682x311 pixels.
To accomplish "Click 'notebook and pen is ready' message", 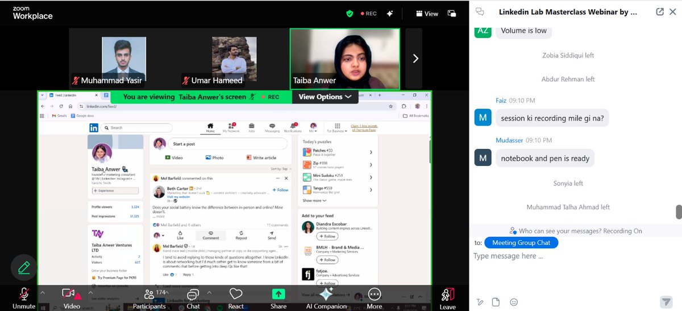I will tap(545, 158).
